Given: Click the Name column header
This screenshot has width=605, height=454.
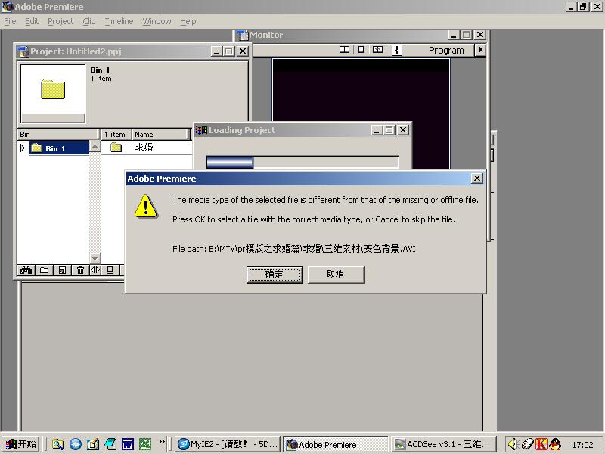Looking at the screenshot, I should (161, 135).
